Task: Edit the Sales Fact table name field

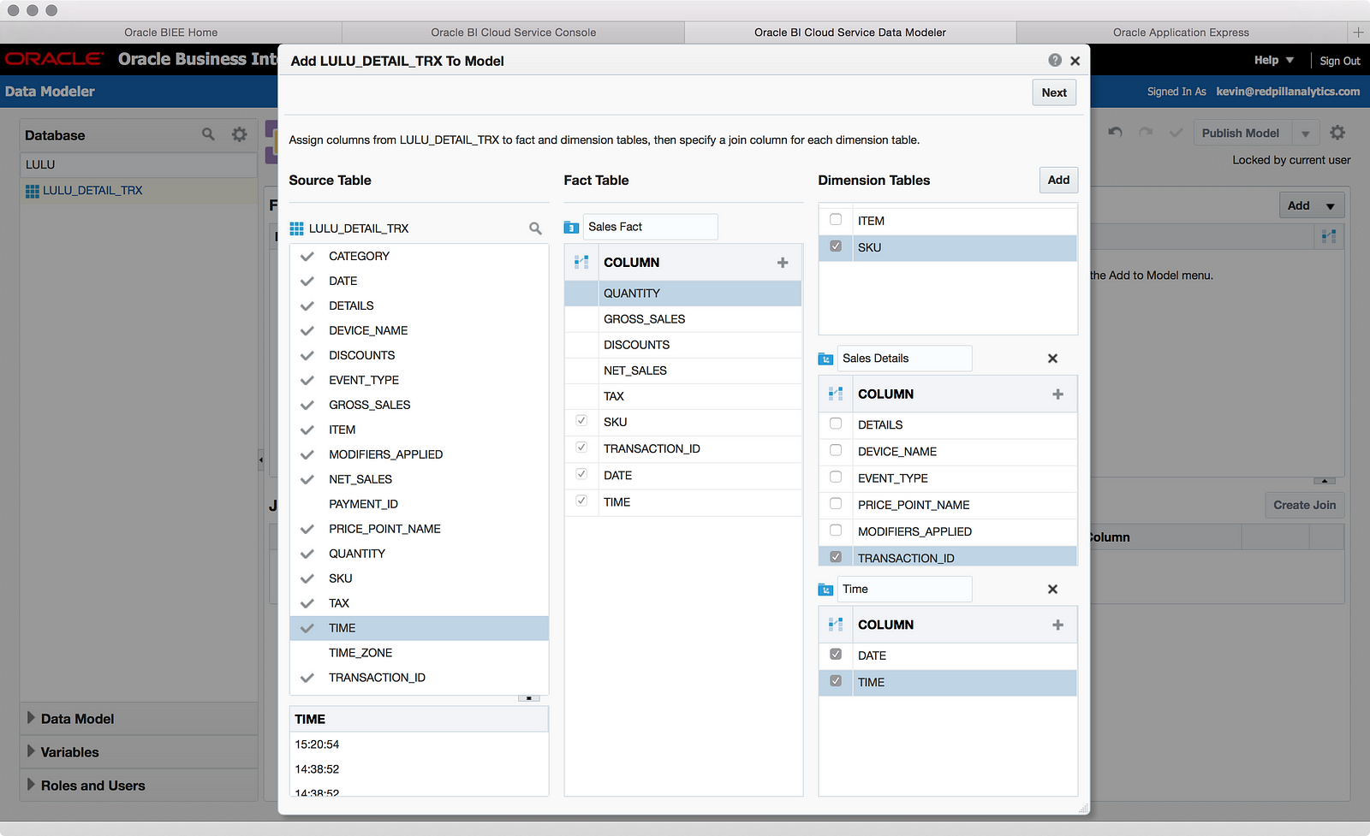Action: click(650, 227)
